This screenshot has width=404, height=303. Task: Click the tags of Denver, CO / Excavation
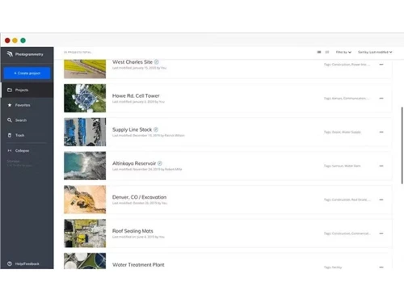click(347, 200)
